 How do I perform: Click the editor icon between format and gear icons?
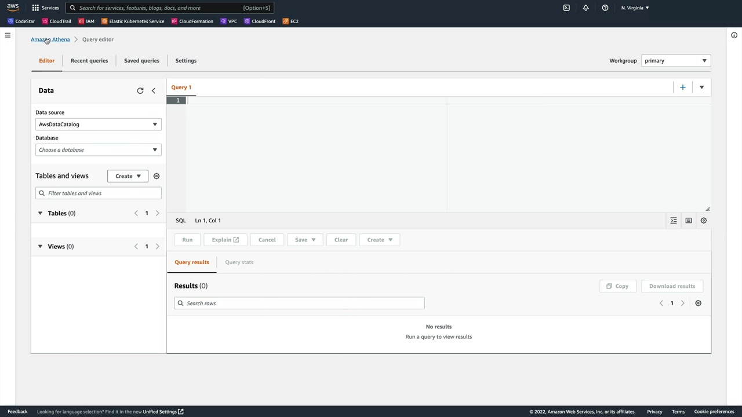point(689,221)
